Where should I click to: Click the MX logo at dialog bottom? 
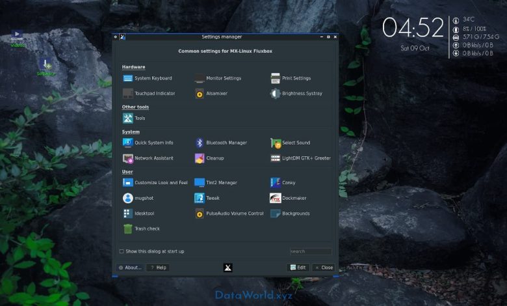click(x=228, y=268)
